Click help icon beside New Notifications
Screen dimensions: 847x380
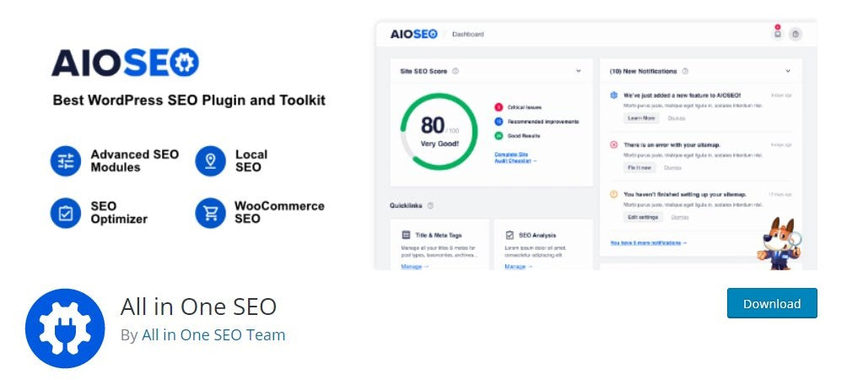(x=686, y=71)
